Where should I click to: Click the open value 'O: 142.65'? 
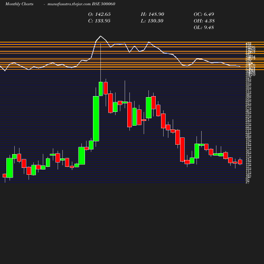tap(99, 14)
